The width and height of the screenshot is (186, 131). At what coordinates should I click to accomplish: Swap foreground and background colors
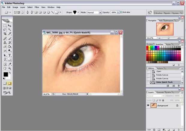(10, 73)
